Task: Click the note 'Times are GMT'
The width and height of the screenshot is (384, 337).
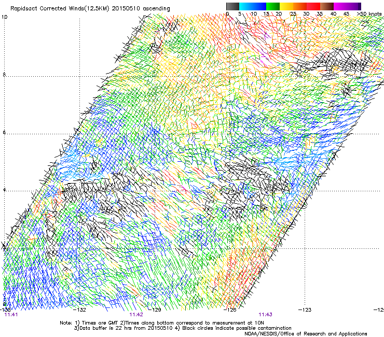Action: point(100,323)
